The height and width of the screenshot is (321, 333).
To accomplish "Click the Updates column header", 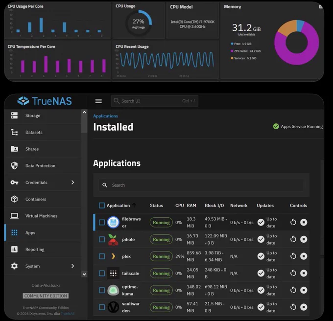I will click(x=265, y=206).
